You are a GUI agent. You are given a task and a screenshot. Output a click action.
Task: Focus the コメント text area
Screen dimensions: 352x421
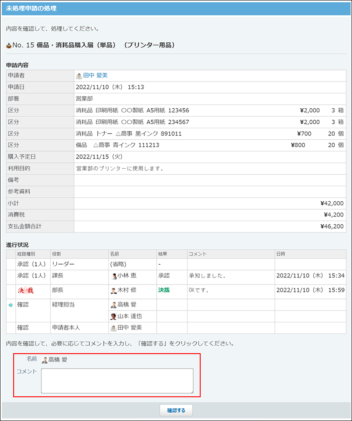tap(117, 381)
